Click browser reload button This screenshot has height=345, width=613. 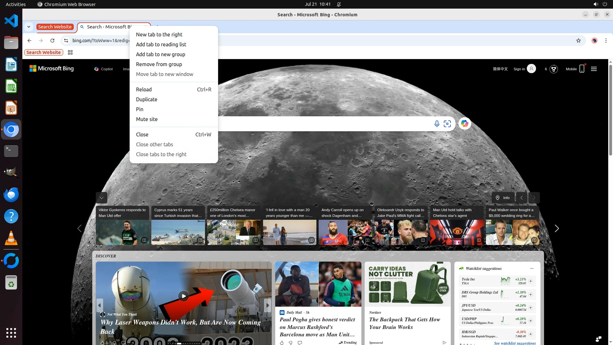click(52, 41)
